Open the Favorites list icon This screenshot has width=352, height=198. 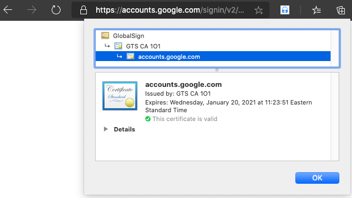point(316,10)
